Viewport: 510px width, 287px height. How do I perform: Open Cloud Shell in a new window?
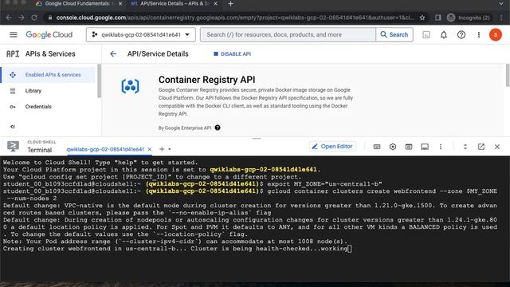click(x=481, y=147)
